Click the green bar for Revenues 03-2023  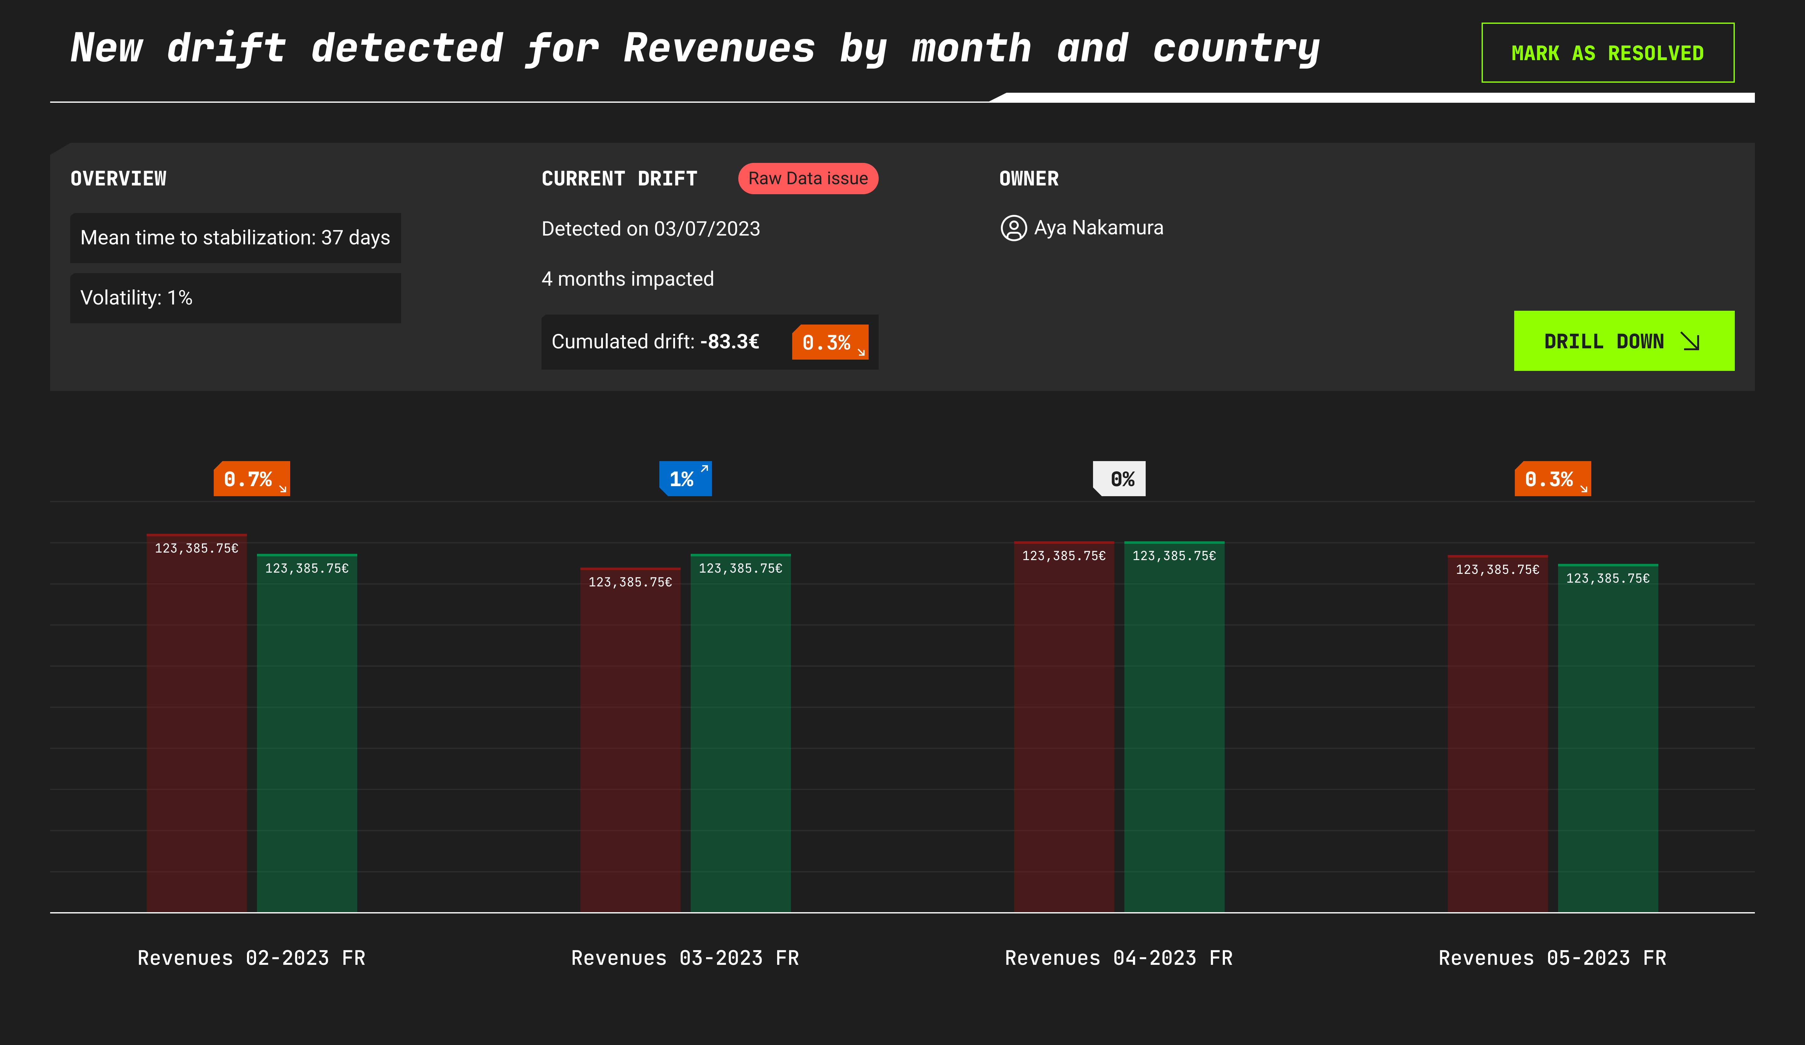(740, 734)
